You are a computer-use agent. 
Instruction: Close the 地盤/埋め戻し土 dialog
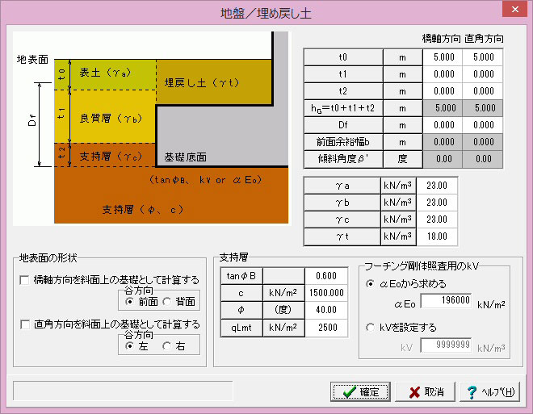(514, 9)
